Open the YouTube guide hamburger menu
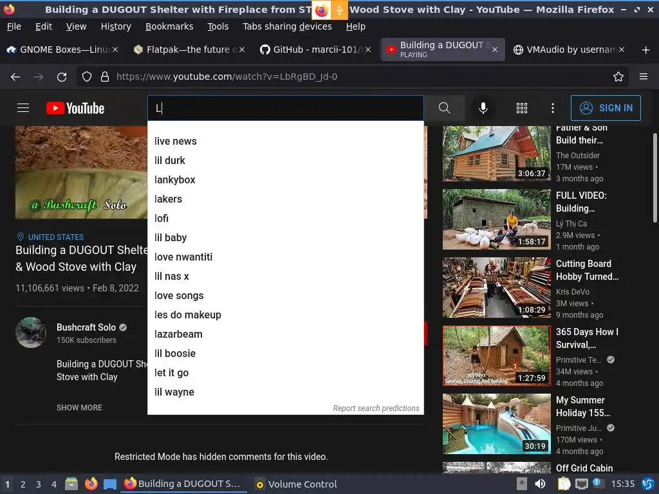Image resolution: width=659 pixels, height=494 pixels. click(23, 108)
